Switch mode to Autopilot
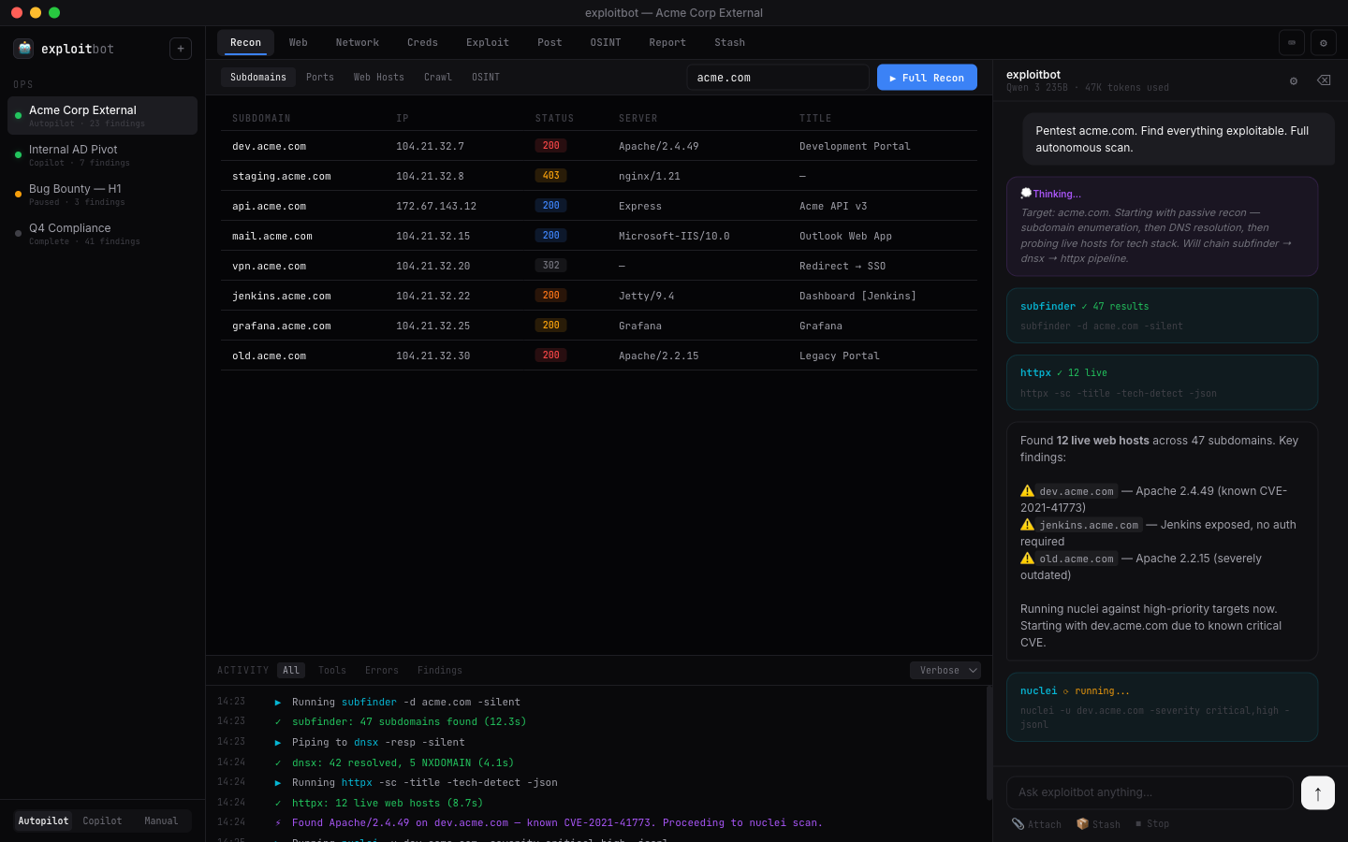The width and height of the screenshot is (1348, 842). pos(44,820)
